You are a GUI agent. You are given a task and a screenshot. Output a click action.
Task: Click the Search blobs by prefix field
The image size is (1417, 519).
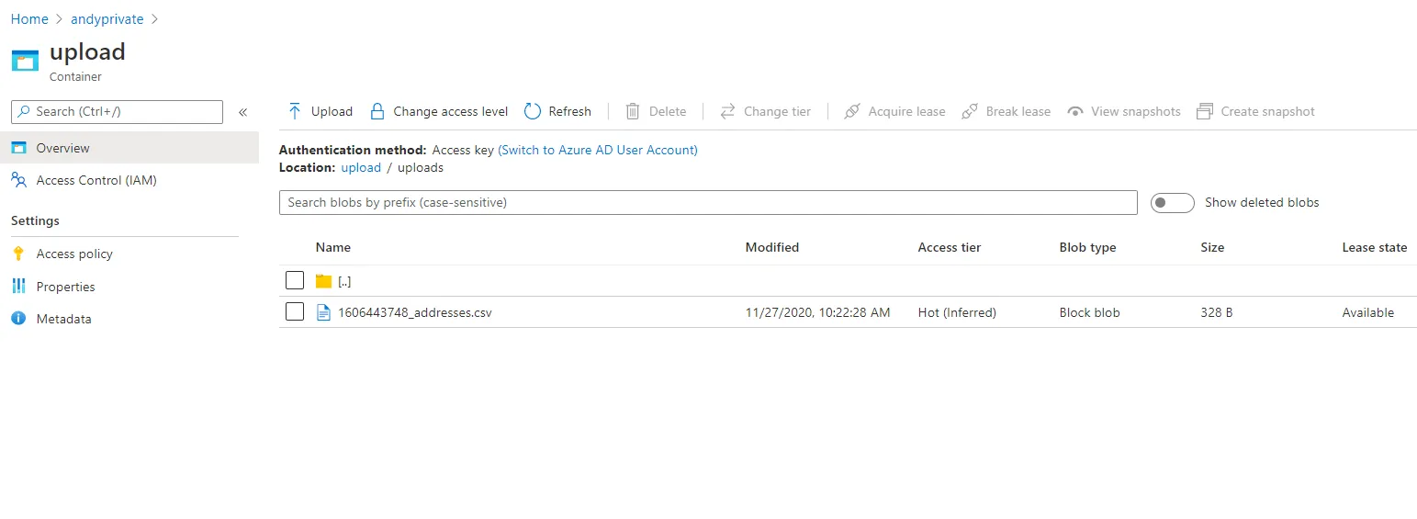click(x=707, y=202)
